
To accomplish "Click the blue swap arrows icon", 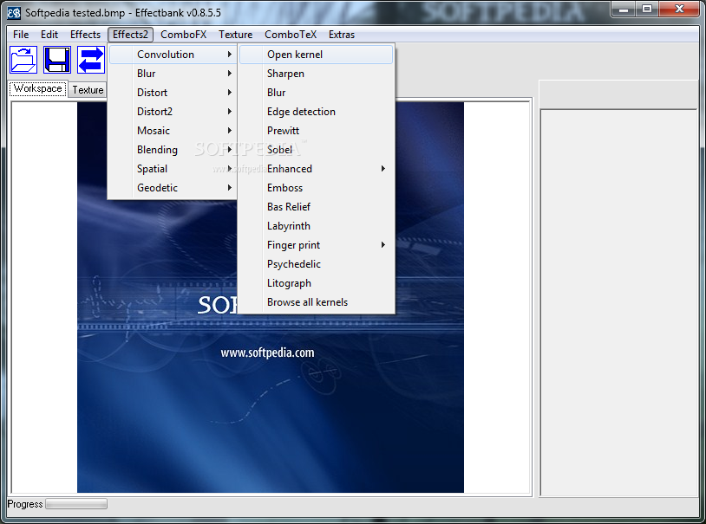I will (91, 60).
